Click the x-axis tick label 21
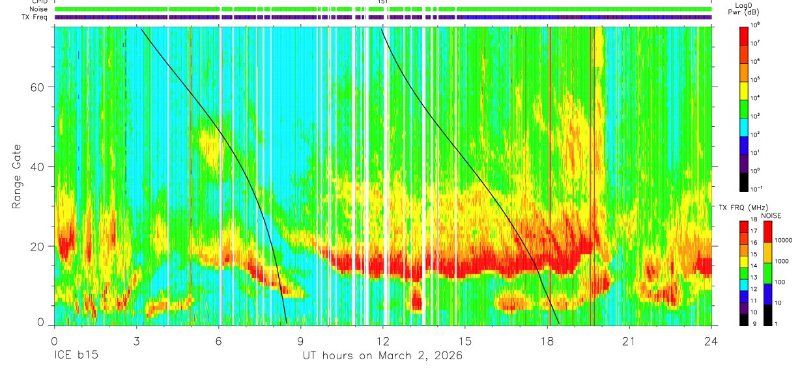The image size is (800, 369). (x=629, y=340)
